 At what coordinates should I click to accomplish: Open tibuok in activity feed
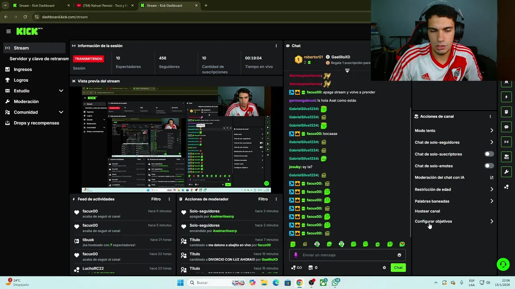88,240
